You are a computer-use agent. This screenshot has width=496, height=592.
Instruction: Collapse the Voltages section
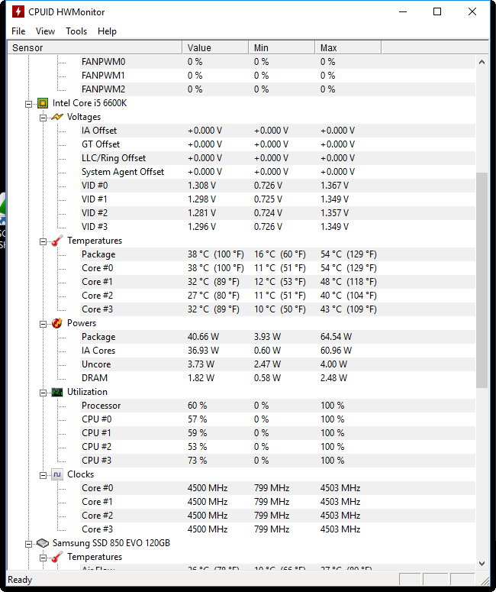(x=43, y=118)
